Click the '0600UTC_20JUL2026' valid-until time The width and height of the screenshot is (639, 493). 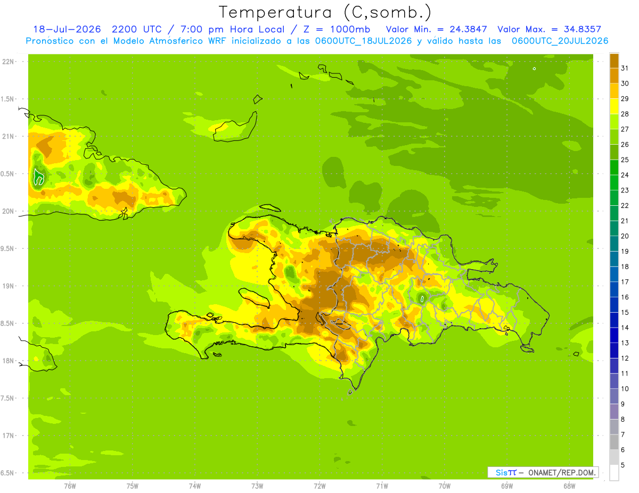coord(560,41)
